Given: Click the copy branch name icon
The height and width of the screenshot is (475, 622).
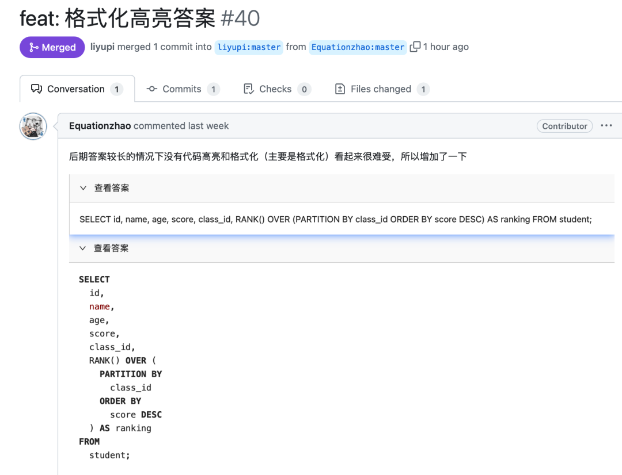Looking at the screenshot, I should click(x=415, y=47).
